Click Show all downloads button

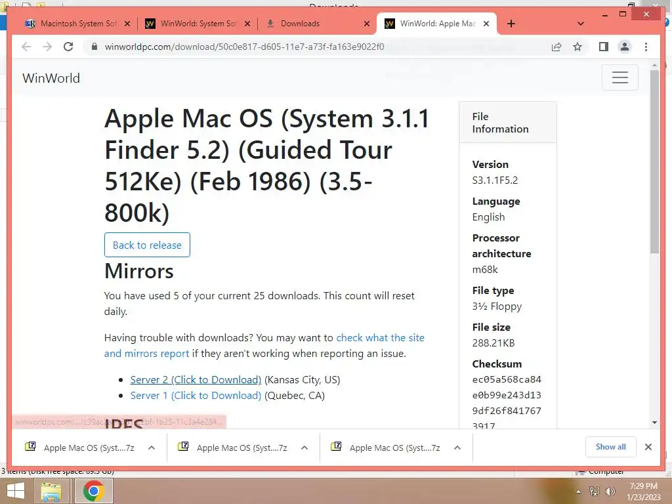click(x=611, y=447)
